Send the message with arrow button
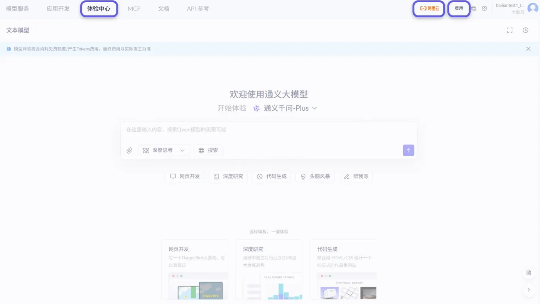The width and height of the screenshot is (540, 304). coord(408,150)
